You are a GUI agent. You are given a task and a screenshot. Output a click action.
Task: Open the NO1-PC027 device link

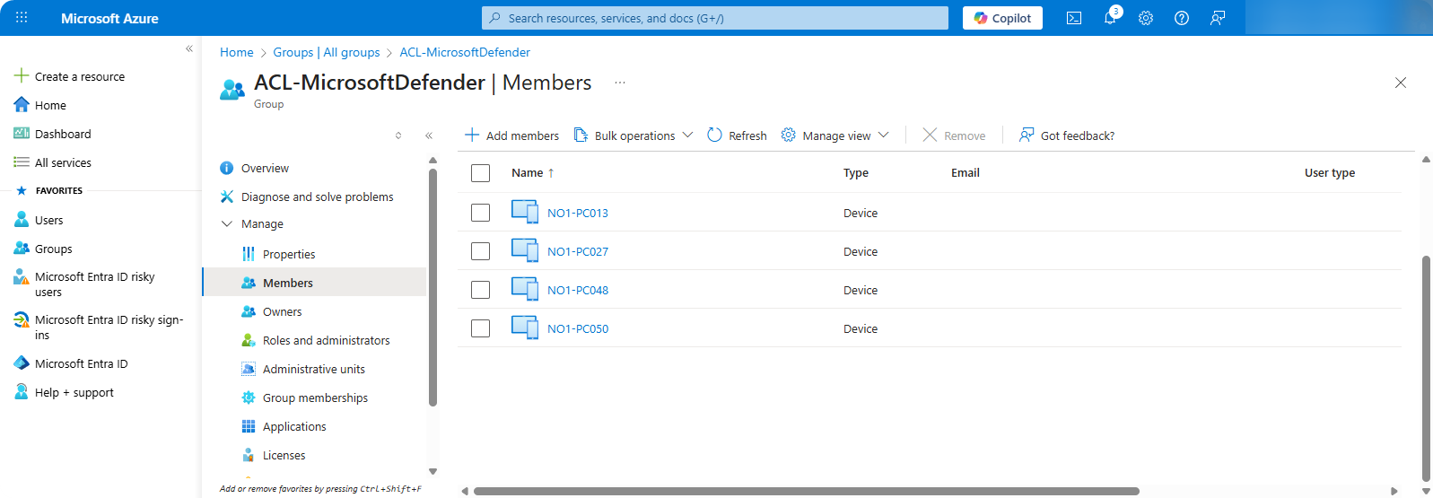578,252
